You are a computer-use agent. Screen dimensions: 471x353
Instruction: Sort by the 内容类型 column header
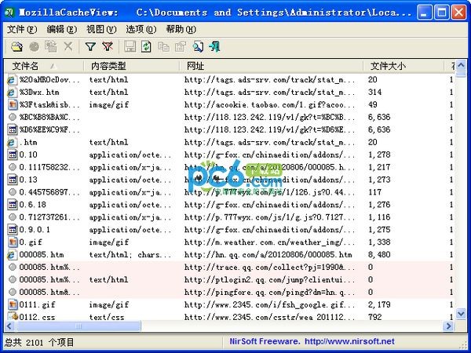(132, 66)
